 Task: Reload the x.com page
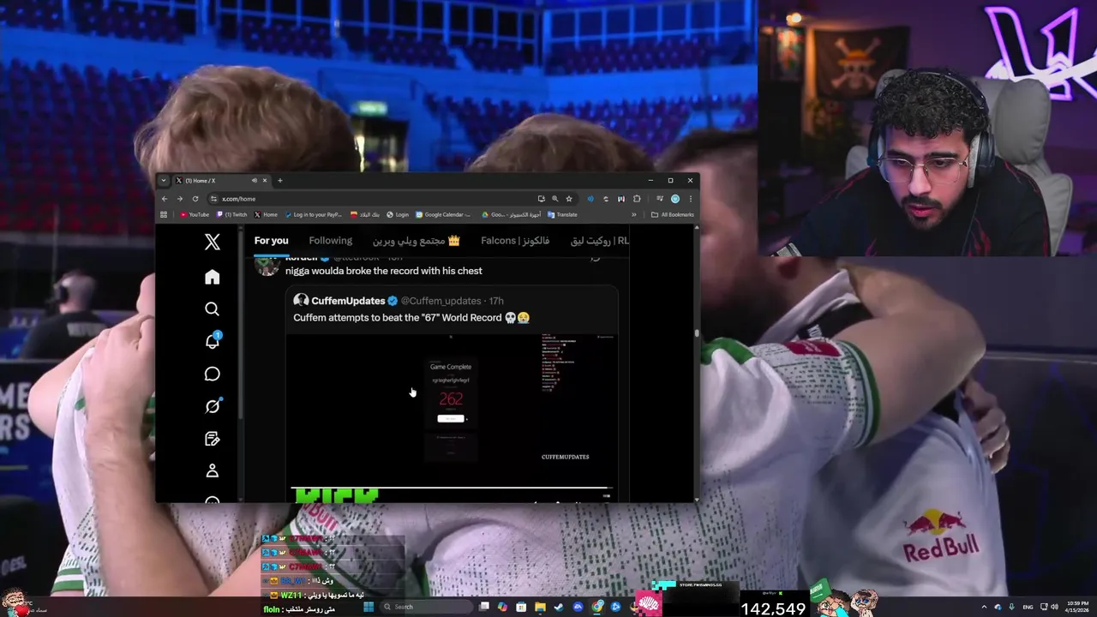(x=195, y=199)
